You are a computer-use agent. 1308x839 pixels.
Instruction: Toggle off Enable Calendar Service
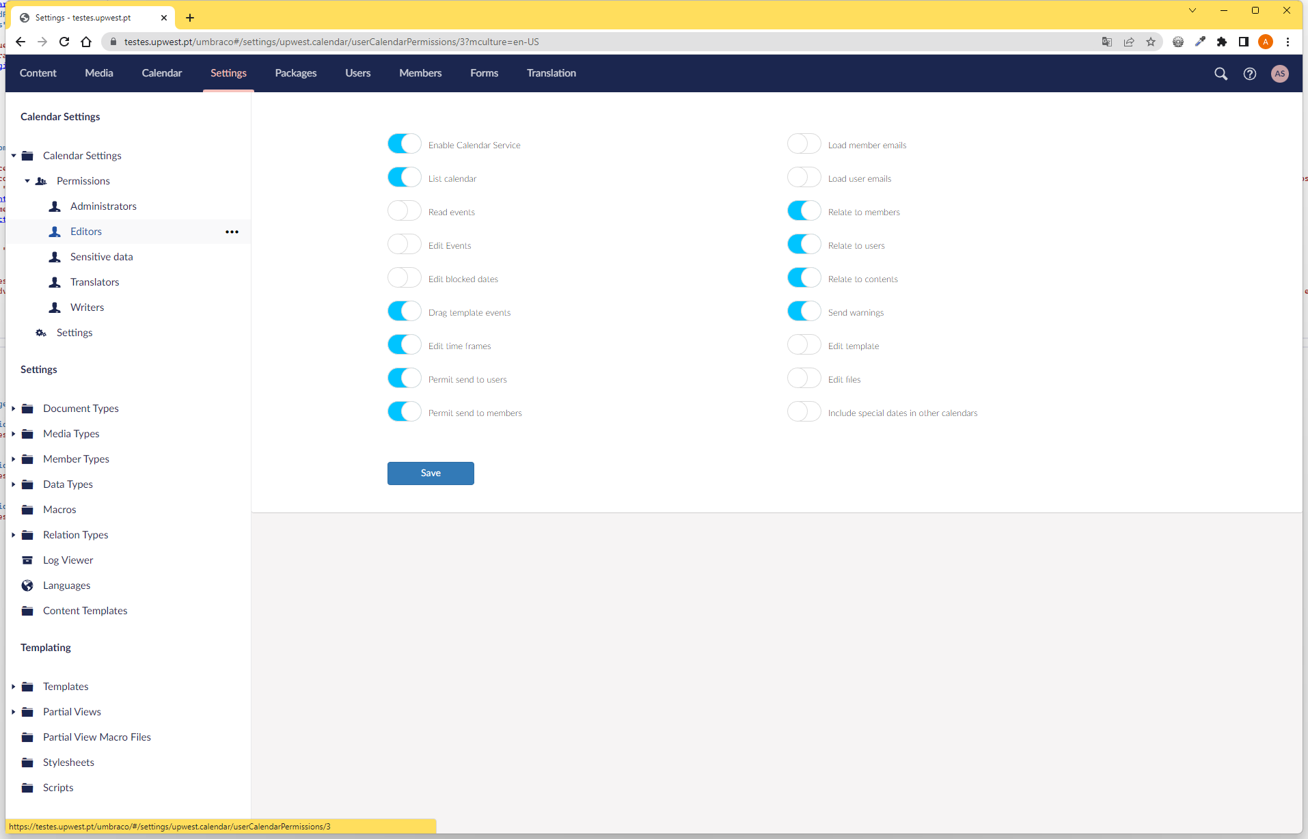[404, 144]
